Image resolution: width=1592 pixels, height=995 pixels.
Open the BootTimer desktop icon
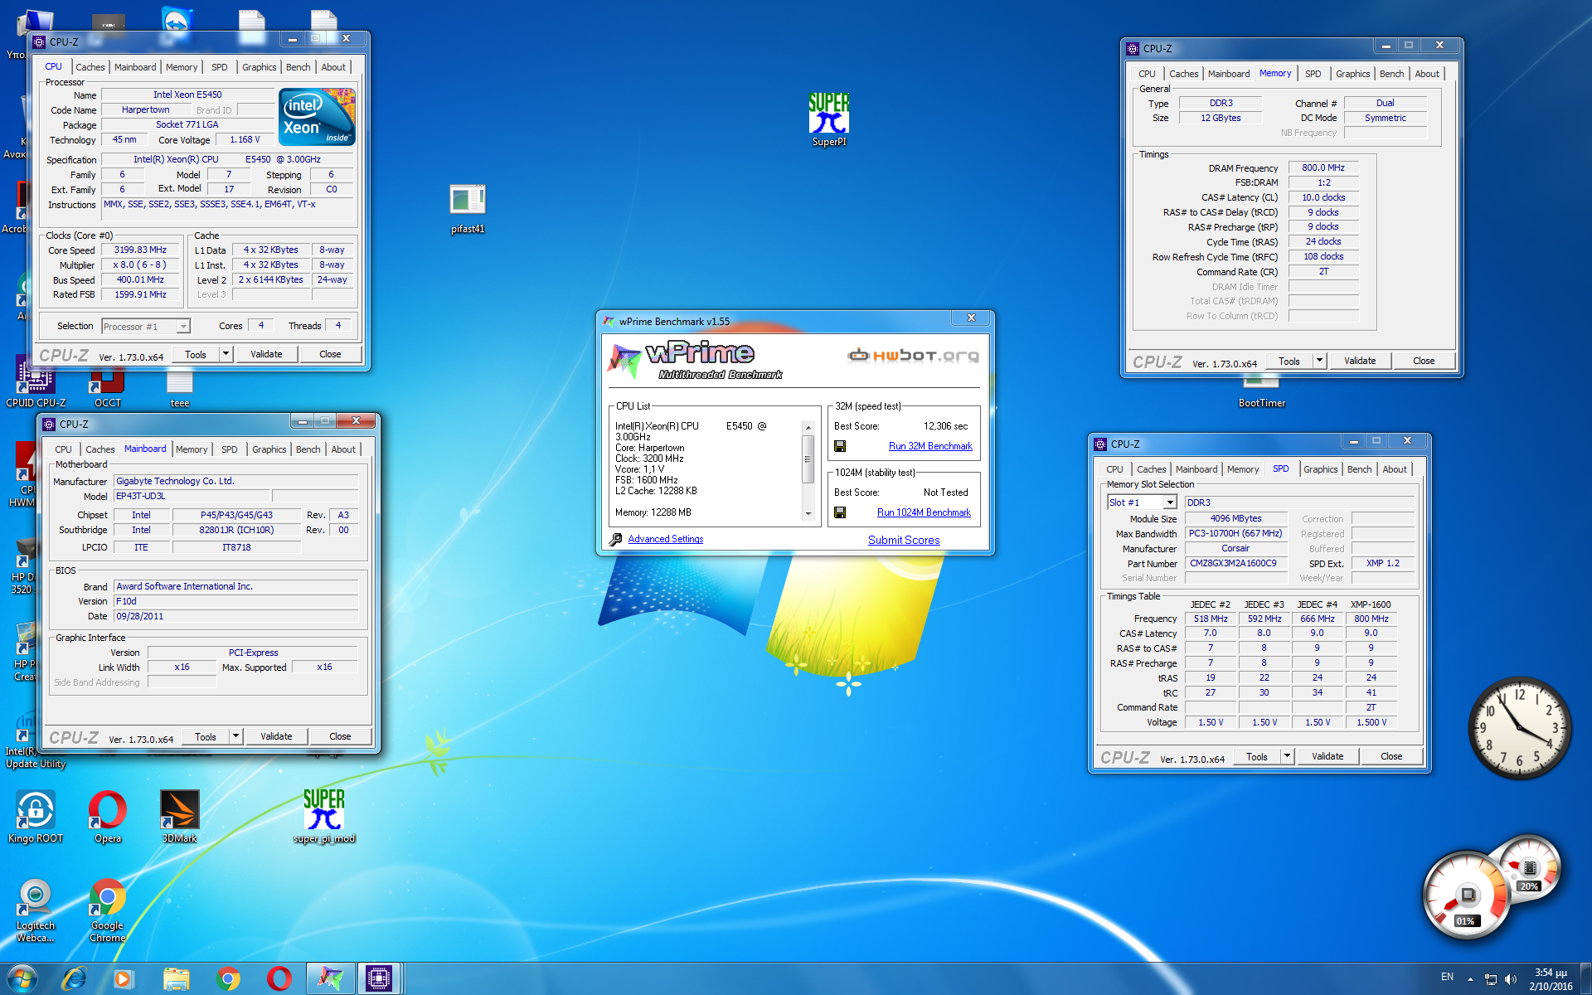pyautogui.click(x=1261, y=393)
